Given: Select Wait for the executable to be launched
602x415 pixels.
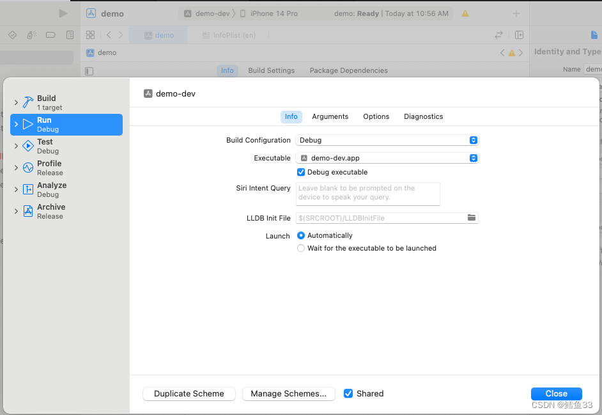Looking at the screenshot, I should [x=301, y=248].
